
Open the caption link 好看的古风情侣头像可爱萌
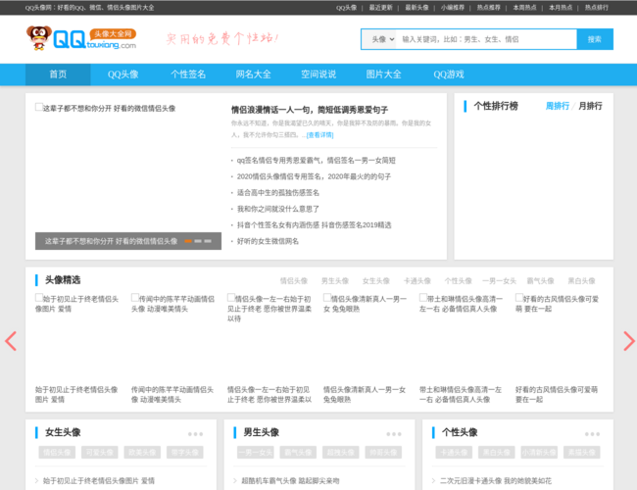(557, 395)
